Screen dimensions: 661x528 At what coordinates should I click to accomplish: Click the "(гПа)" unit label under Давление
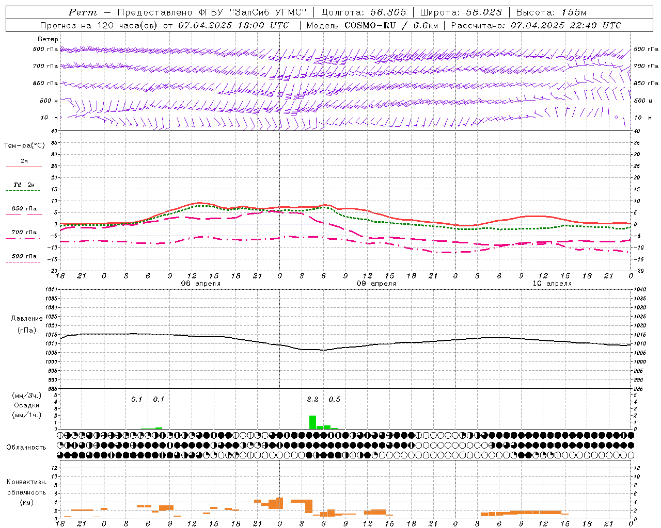point(27,331)
